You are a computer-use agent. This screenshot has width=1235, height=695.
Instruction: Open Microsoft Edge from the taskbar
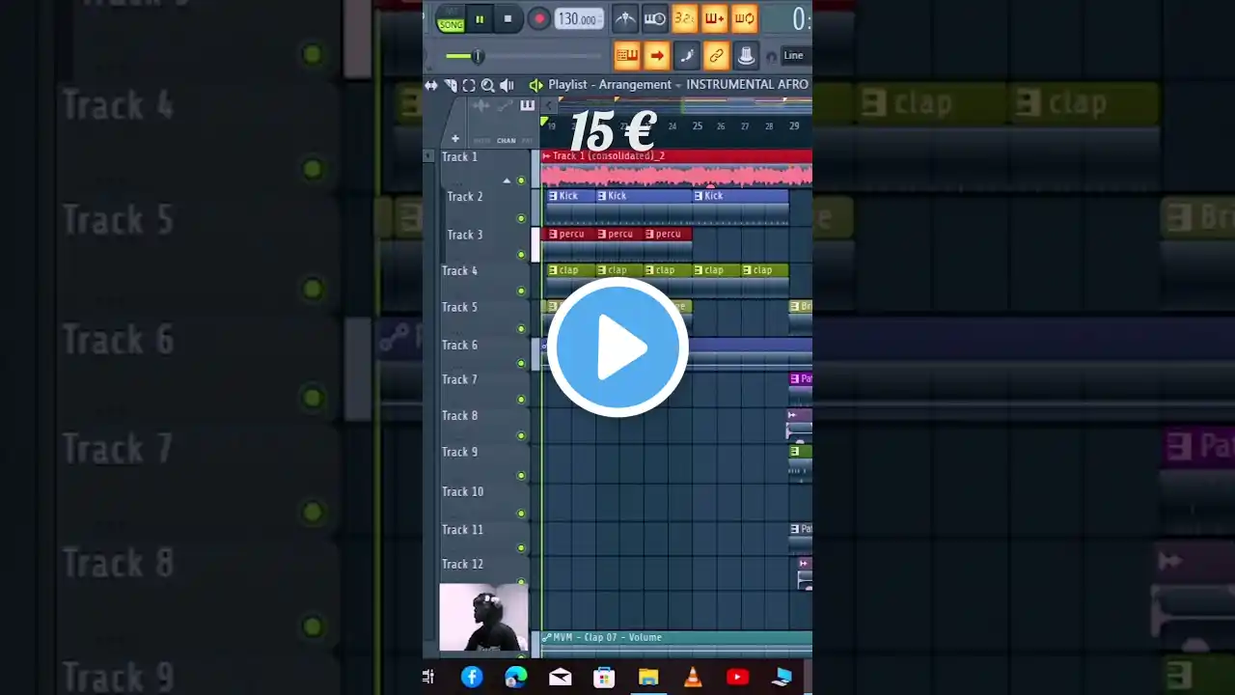click(516, 677)
